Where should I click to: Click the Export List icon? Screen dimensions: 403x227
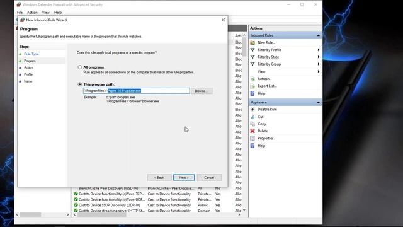pyautogui.click(x=253, y=86)
